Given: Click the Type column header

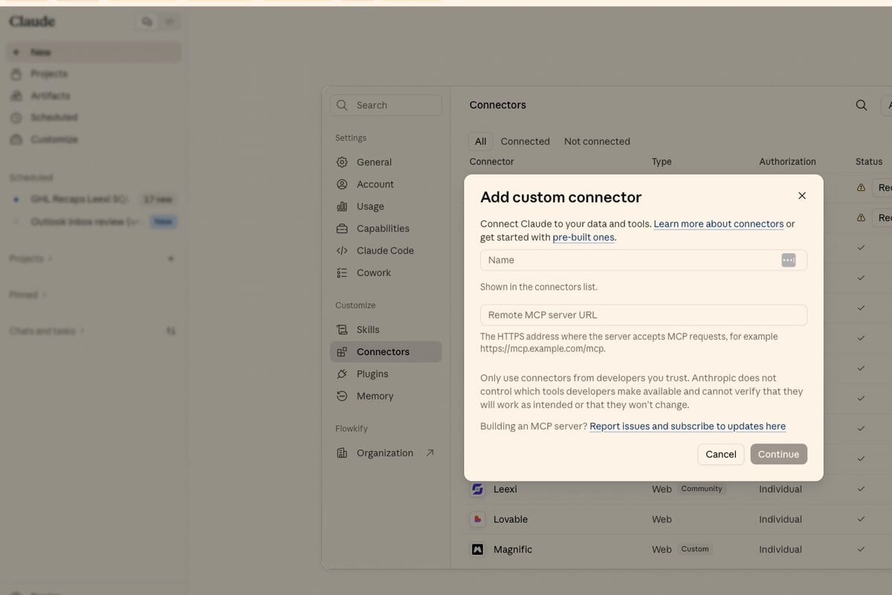Looking at the screenshot, I should click(x=662, y=161).
